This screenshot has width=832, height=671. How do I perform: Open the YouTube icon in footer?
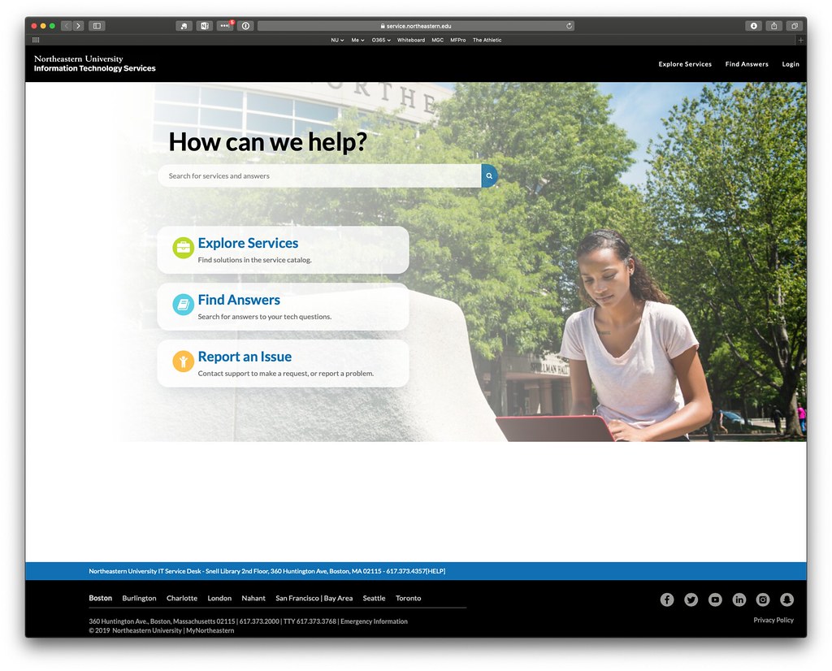click(715, 600)
